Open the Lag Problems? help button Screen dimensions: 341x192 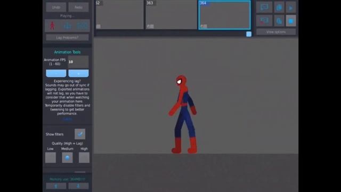click(x=68, y=37)
